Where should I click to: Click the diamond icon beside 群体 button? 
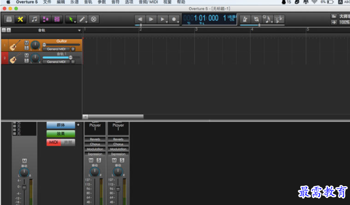point(78,125)
